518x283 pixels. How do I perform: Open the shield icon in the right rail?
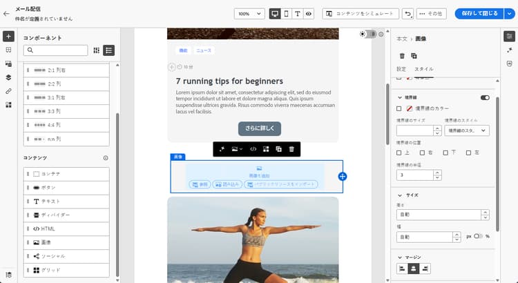click(x=509, y=64)
